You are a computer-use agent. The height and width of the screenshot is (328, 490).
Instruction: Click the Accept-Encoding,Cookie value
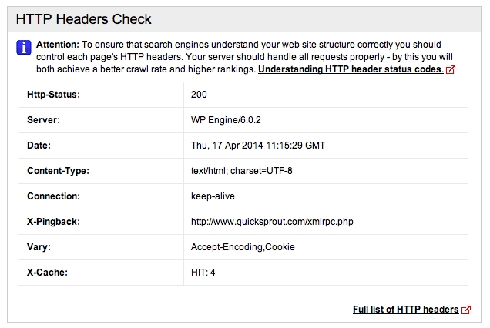tap(243, 247)
